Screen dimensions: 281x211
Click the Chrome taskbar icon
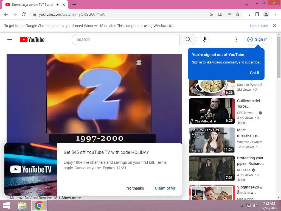39,206
